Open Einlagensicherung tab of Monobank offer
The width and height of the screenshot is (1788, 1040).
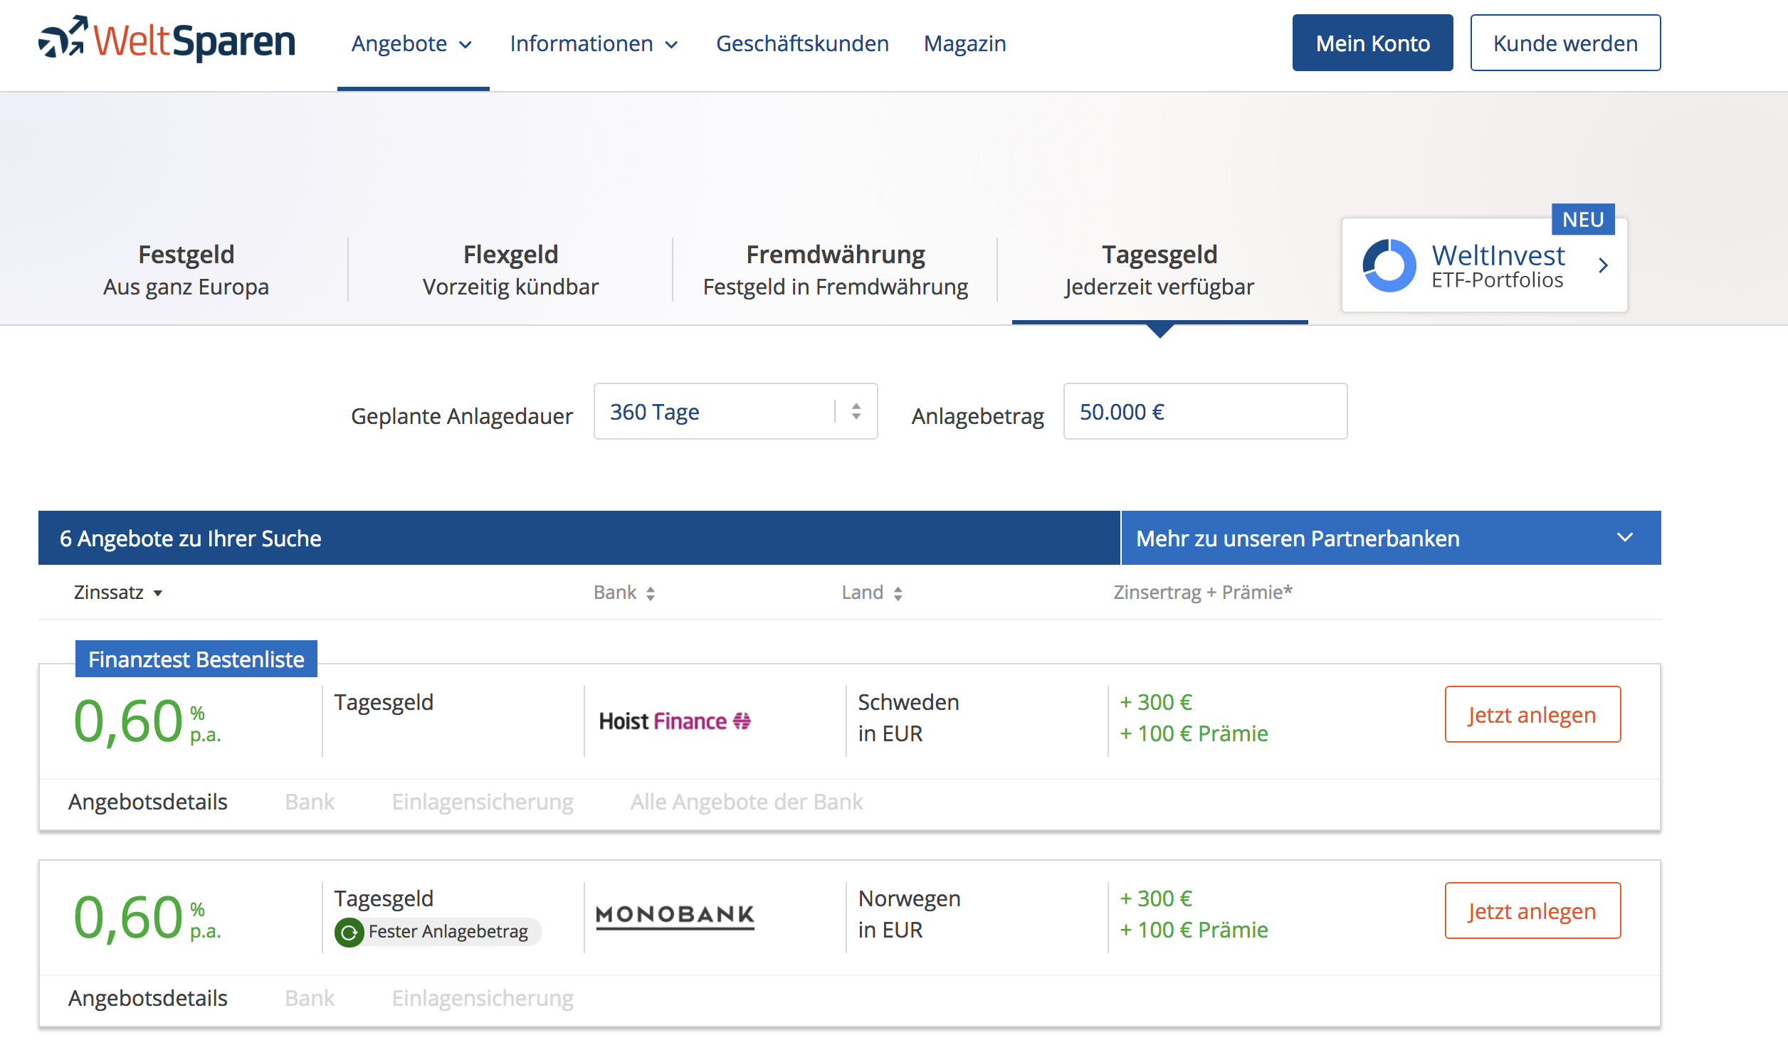coord(483,998)
